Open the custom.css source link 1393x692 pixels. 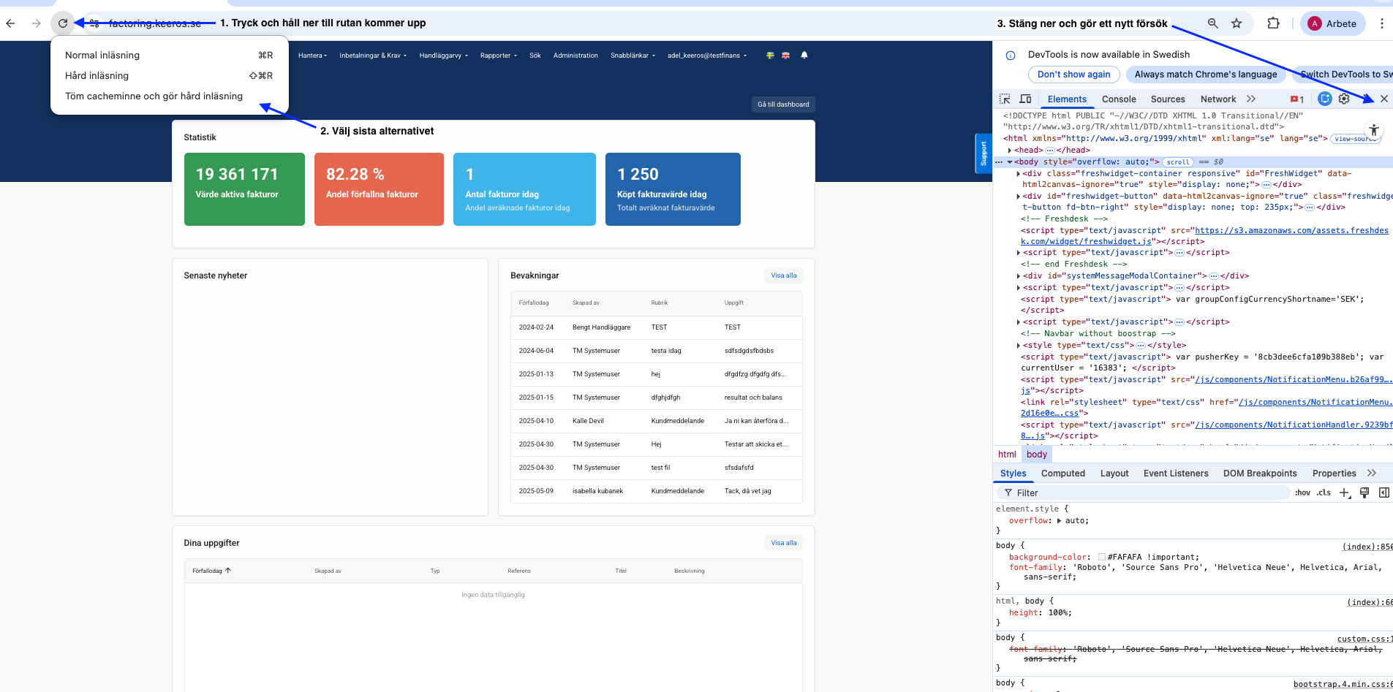point(1364,639)
